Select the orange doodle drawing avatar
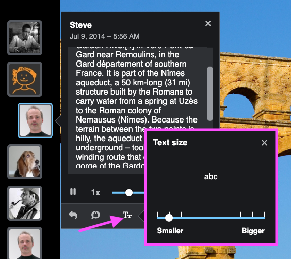Viewport: 291px width, 259px height. (x=25, y=79)
